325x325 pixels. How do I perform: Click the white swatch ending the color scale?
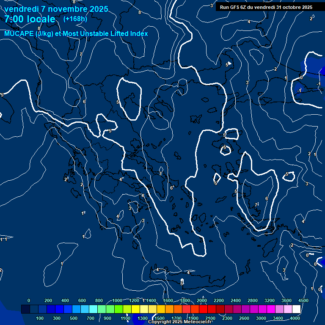tap(296, 309)
